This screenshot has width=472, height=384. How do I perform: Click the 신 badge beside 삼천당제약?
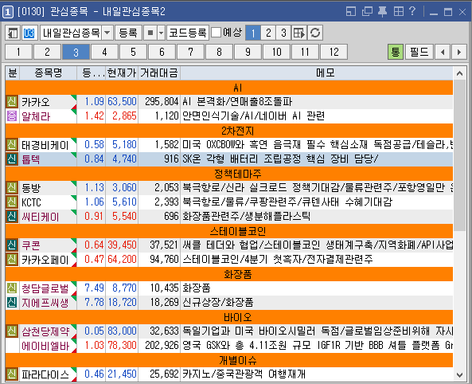pyautogui.click(x=12, y=331)
